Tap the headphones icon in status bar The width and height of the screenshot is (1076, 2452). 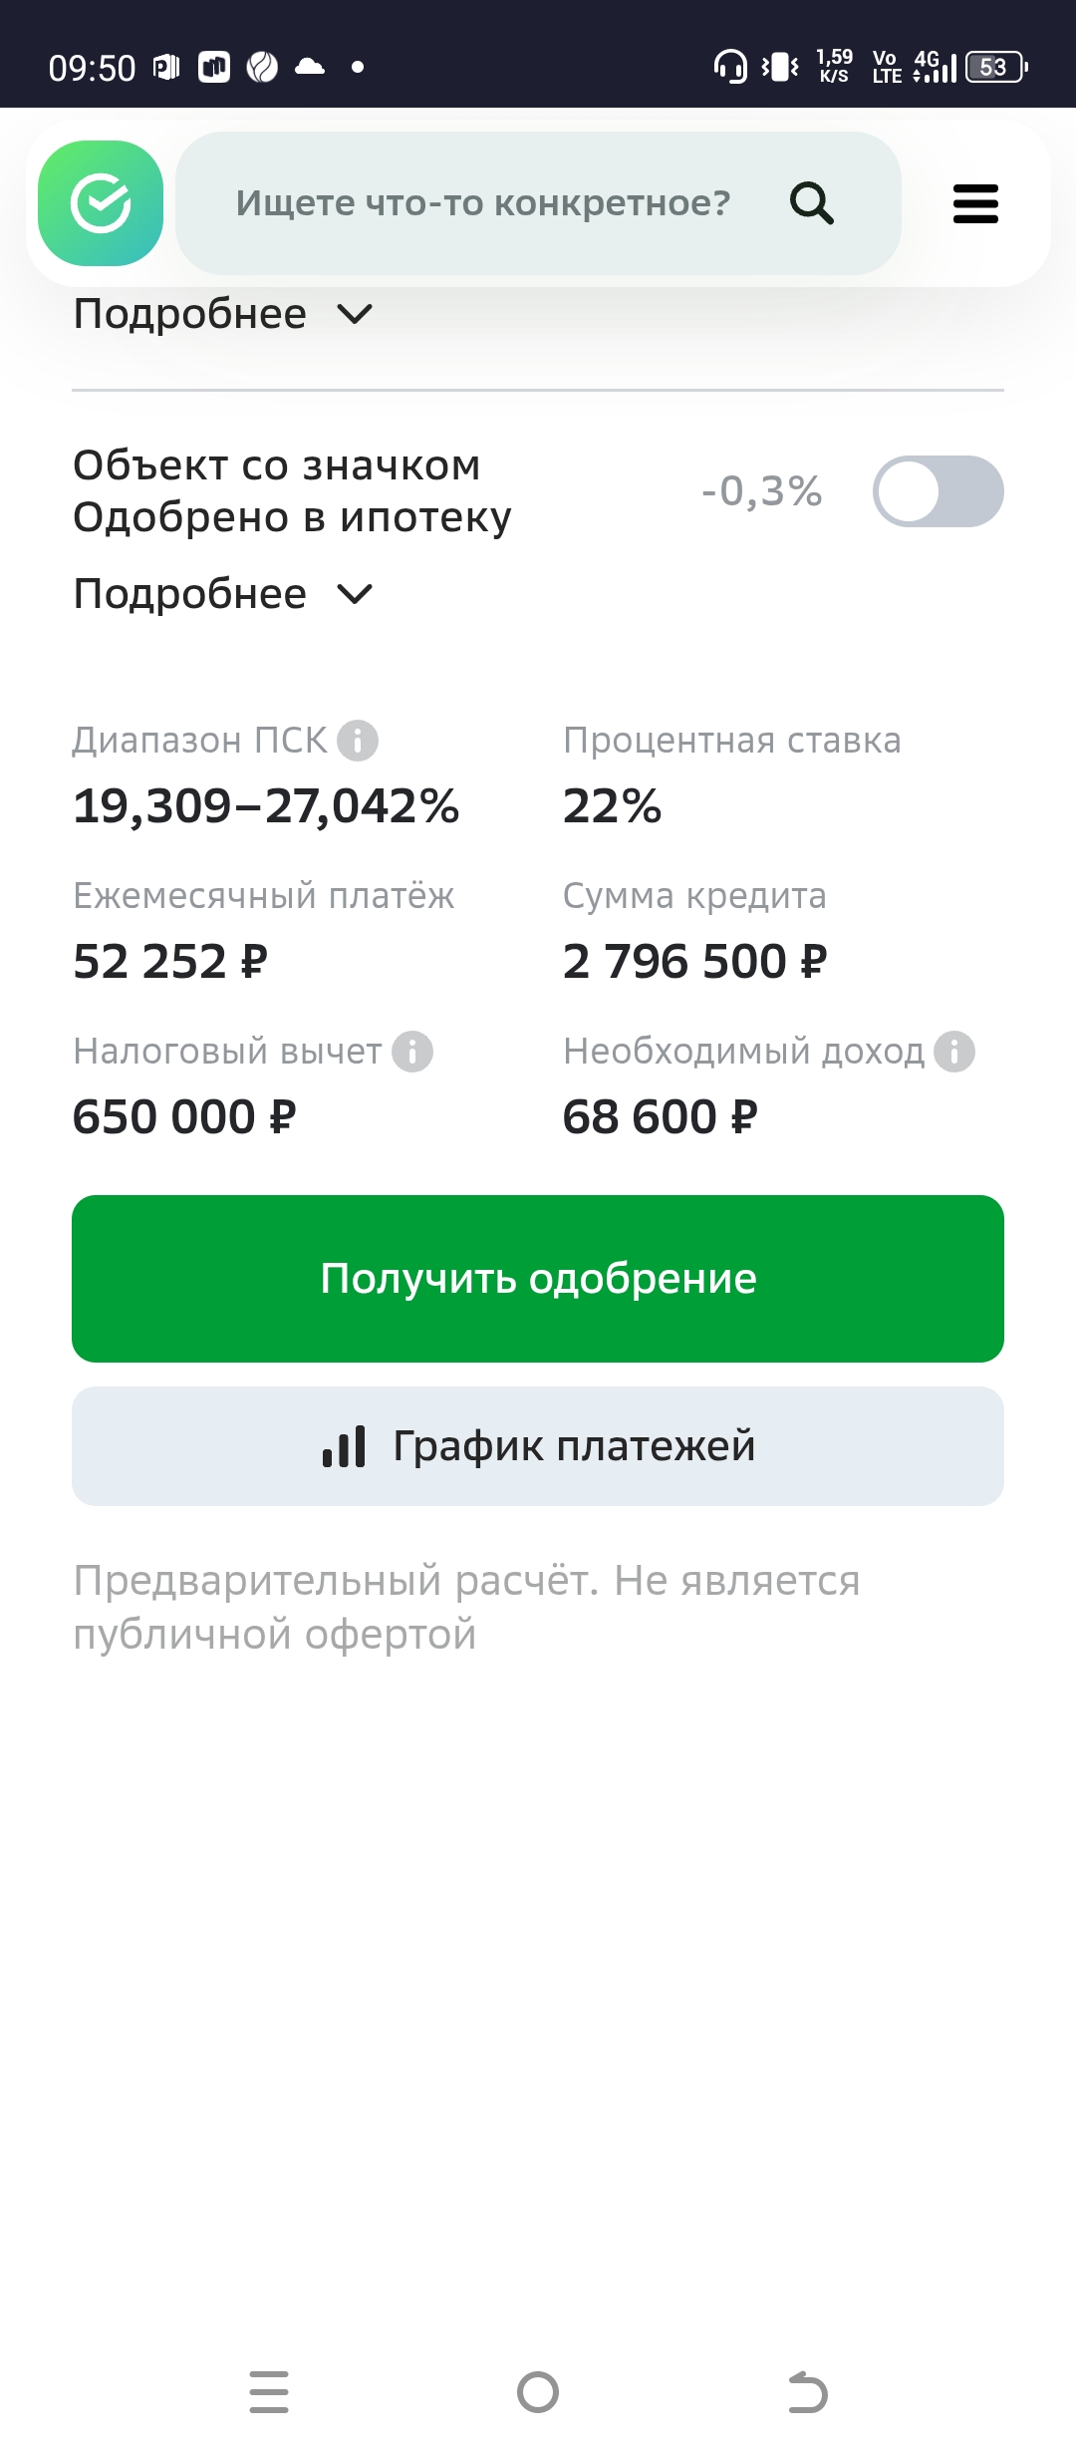(x=730, y=67)
